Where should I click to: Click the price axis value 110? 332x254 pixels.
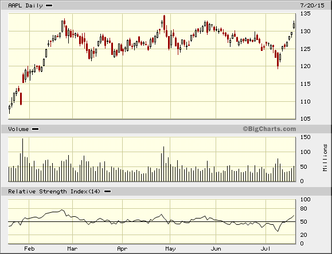(x=305, y=101)
